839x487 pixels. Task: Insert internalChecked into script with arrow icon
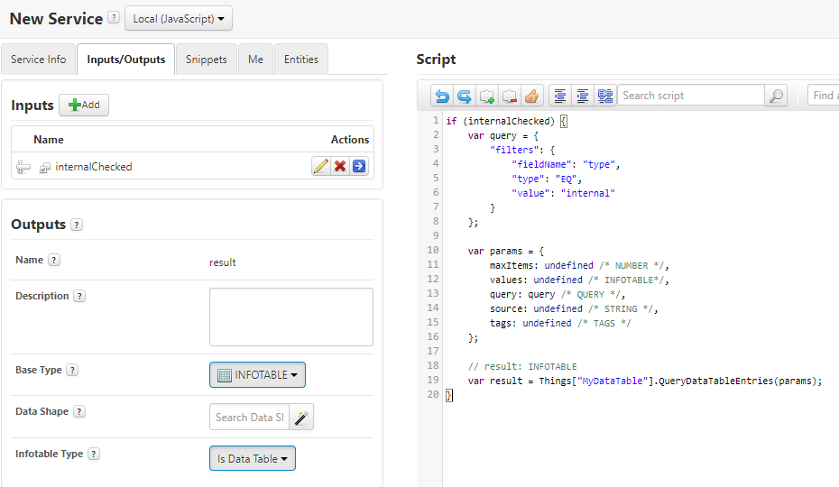(x=359, y=166)
